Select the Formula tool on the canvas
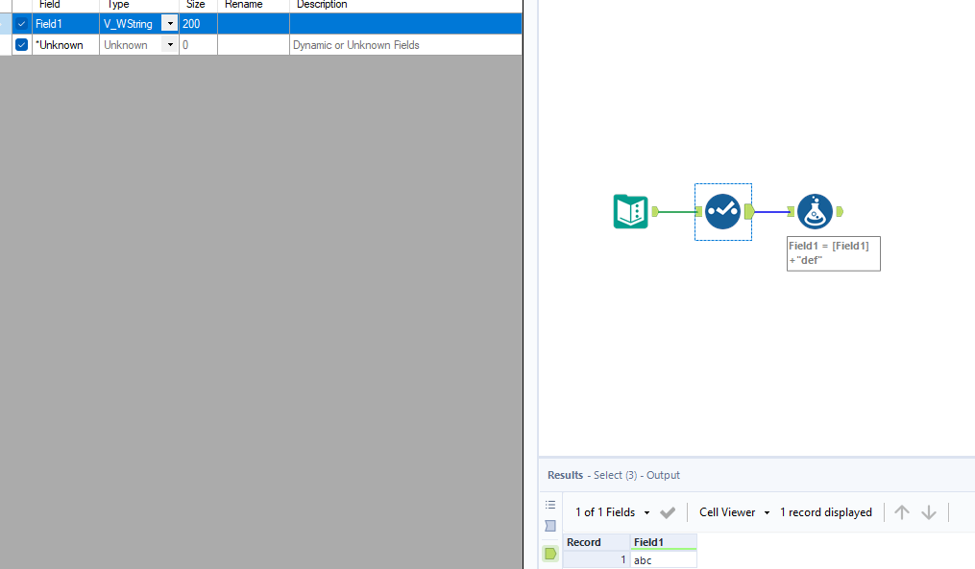 (814, 211)
